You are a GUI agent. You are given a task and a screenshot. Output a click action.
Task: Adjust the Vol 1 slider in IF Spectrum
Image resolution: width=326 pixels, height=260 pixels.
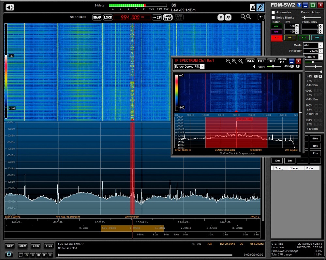click(273, 66)
